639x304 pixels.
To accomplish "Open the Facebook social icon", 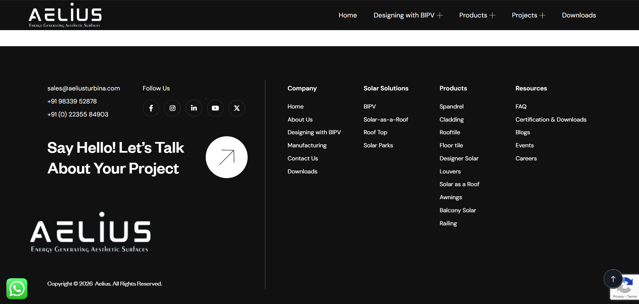I will click(151, 108).
